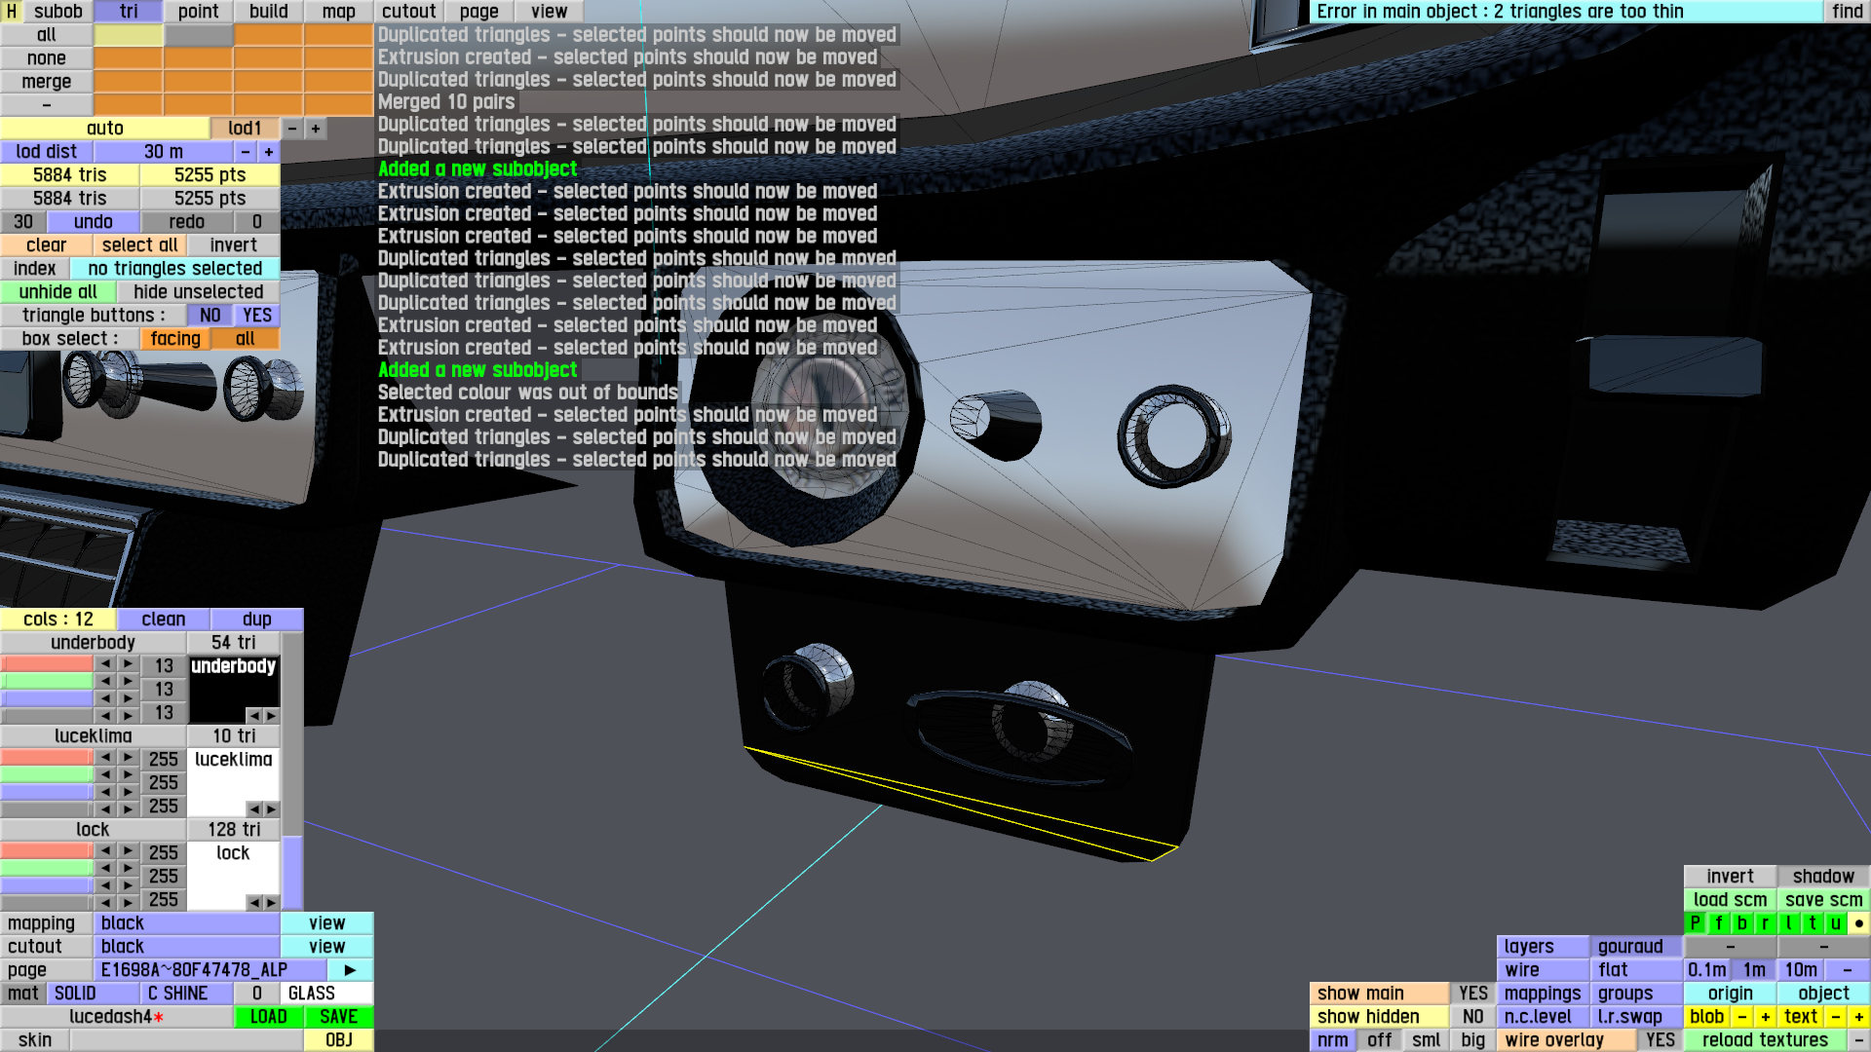
Task: Click the perspective view 'P' button
Action: click(x=1695, y=923)
